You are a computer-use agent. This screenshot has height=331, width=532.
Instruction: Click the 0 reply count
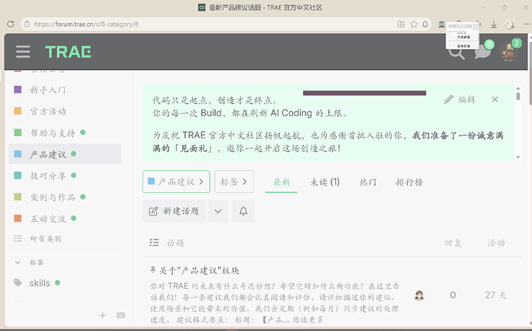coord(453,295)
